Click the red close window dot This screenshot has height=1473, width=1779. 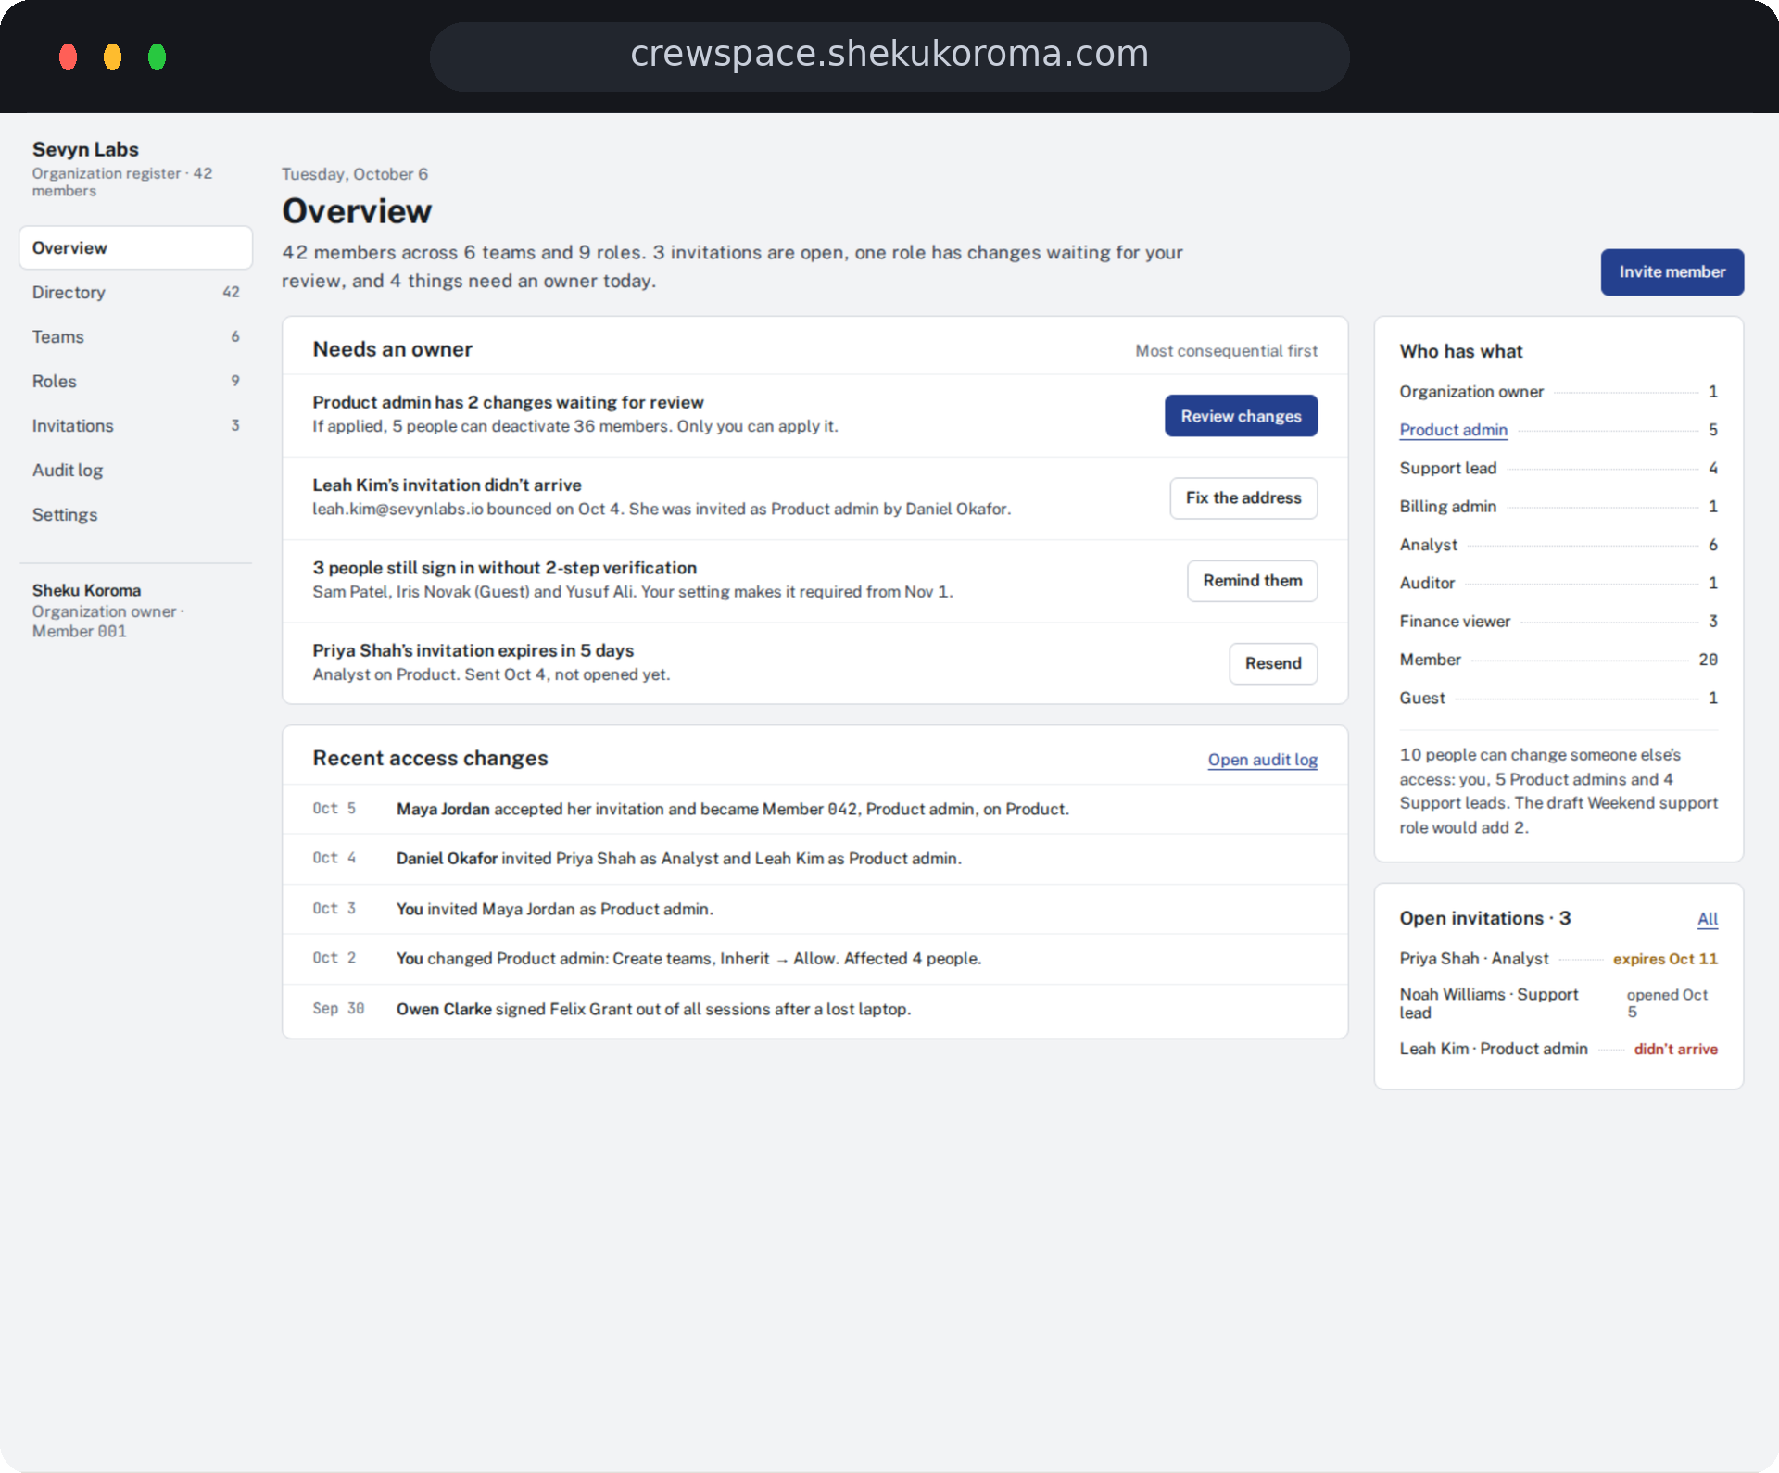tap(68, 57)
